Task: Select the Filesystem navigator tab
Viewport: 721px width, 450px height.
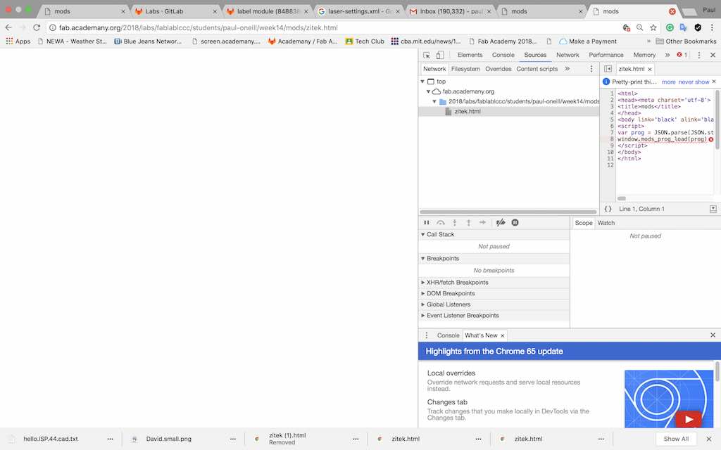Action: click(465, 69)
